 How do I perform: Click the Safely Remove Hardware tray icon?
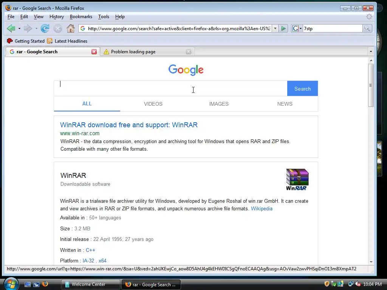(x=334, y=284)
